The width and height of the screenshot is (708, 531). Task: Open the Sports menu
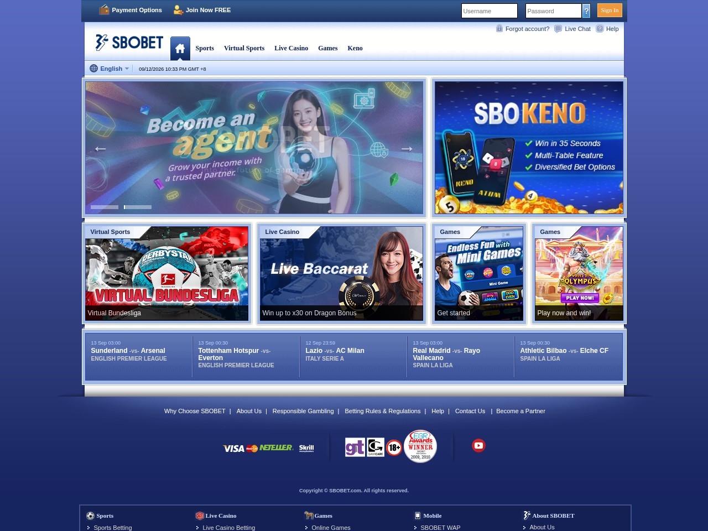pos(205,48)
